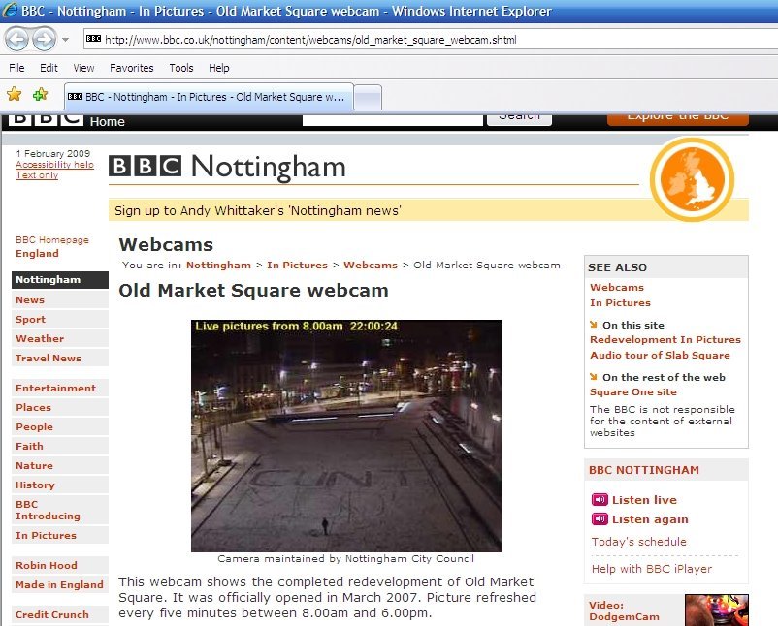This screenshot has height=626, width=778.
Task: Open the Favorites Center star icon
Action: pyautogui.click(x=15, y=95)
